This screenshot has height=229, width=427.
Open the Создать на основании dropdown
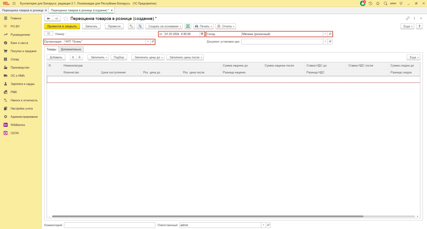point(164,26)
